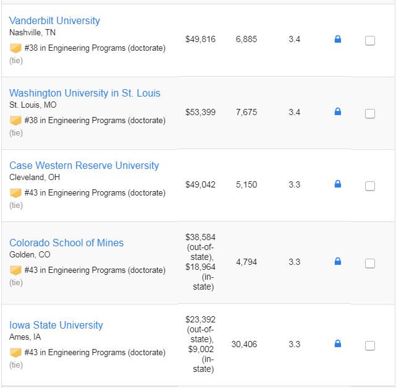Click the lock icon in Vanderbilt University row
The width and height of the screenshot is (396, 388).
pos(338,39)
